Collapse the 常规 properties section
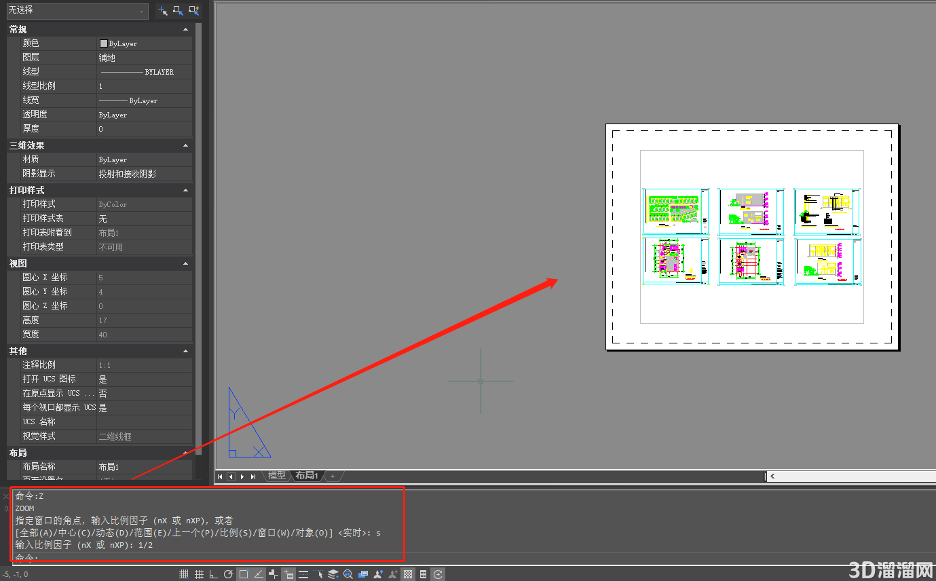936x581 pixels. coord(186,29)
